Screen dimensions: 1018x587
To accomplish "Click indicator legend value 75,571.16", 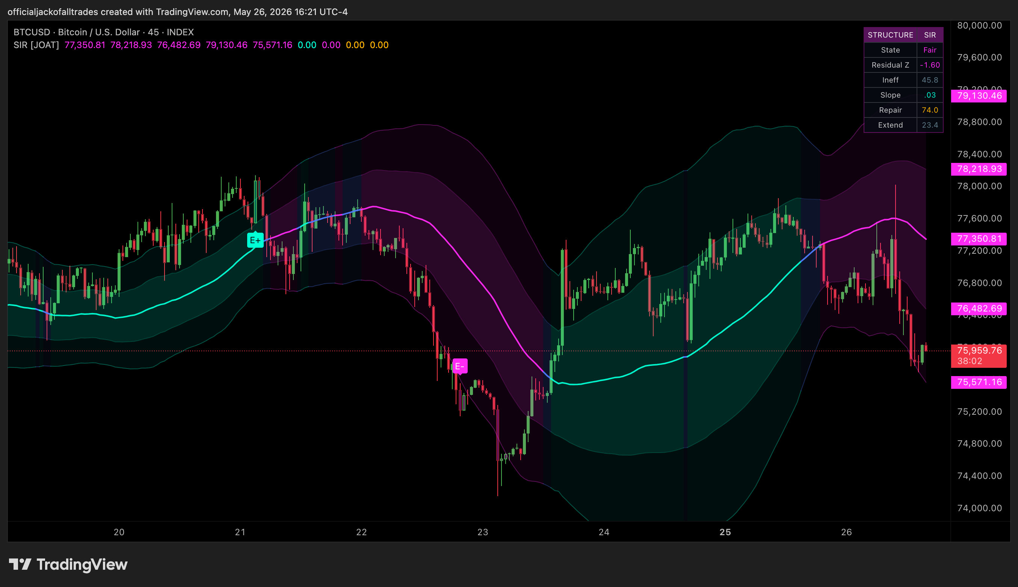I will pyautogui.click(x=272, y=45).
